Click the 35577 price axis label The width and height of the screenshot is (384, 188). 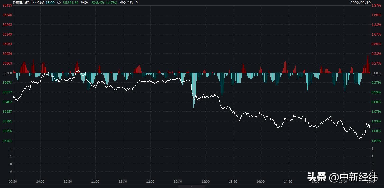point(7,92)
